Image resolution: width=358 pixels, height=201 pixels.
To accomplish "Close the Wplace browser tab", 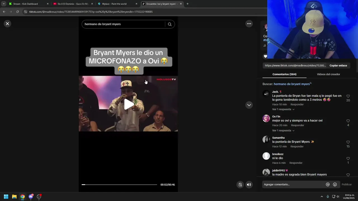I will coord(136,4).
